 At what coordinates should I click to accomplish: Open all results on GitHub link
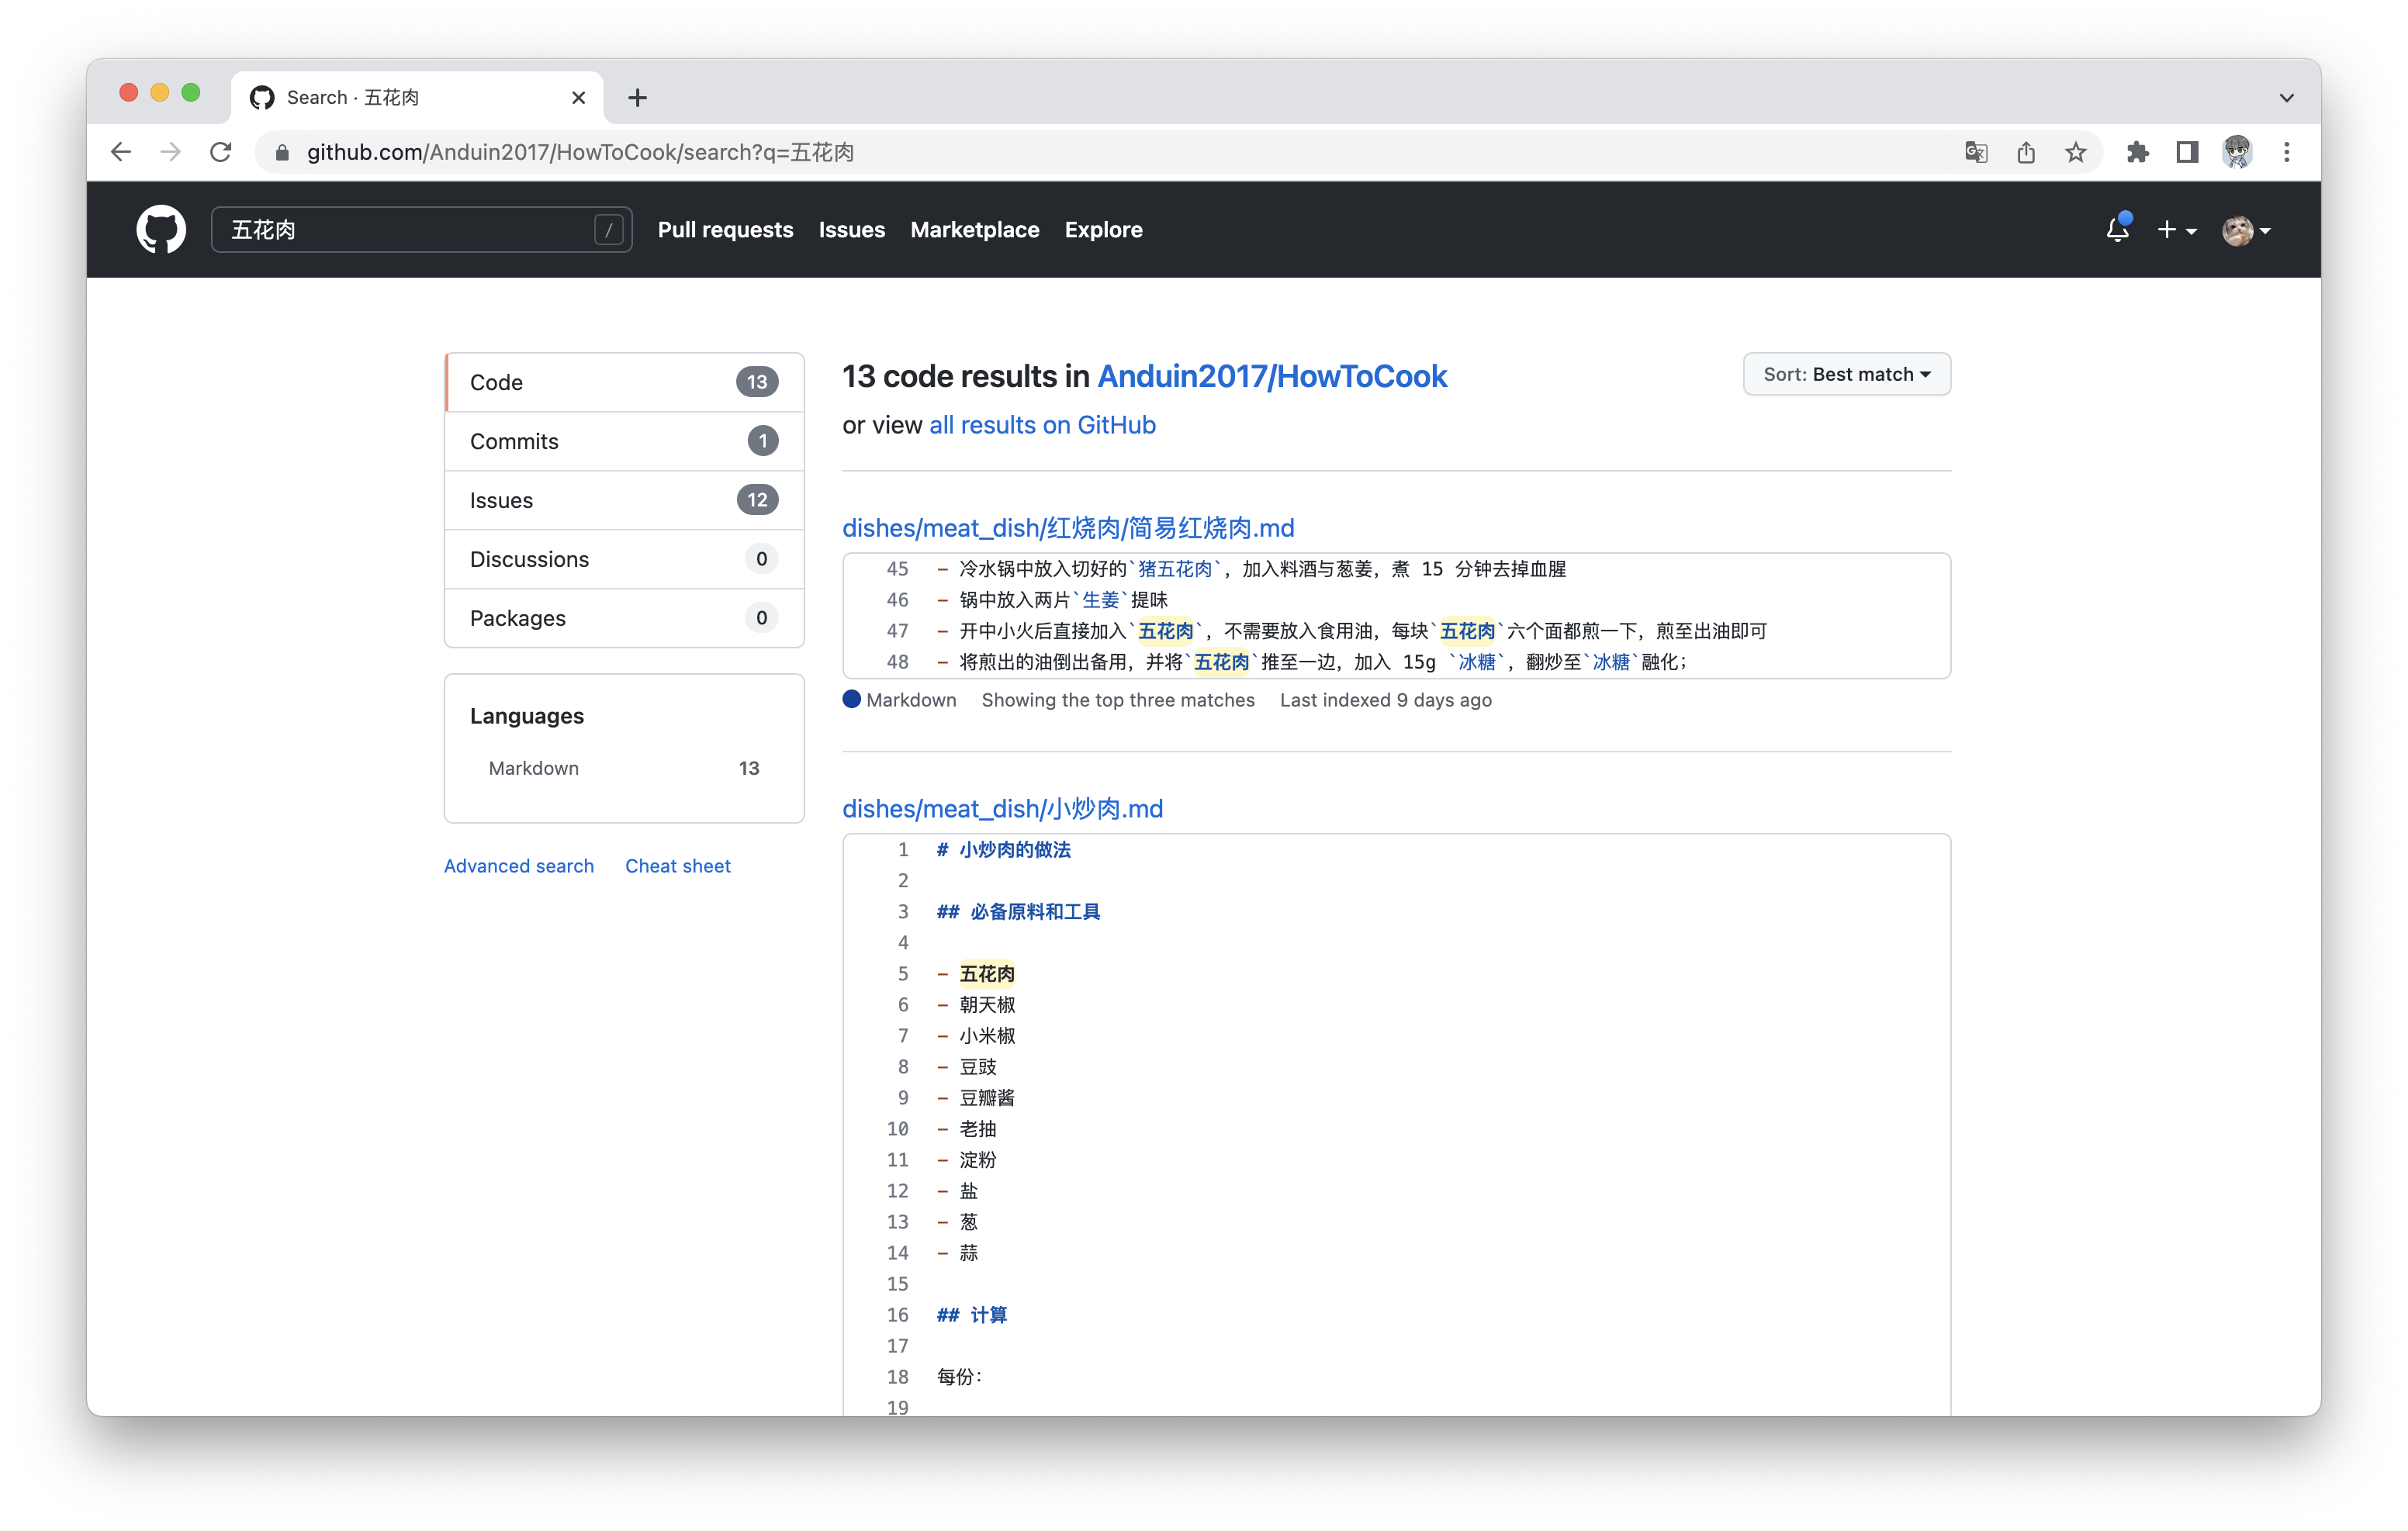[1042, 425]
